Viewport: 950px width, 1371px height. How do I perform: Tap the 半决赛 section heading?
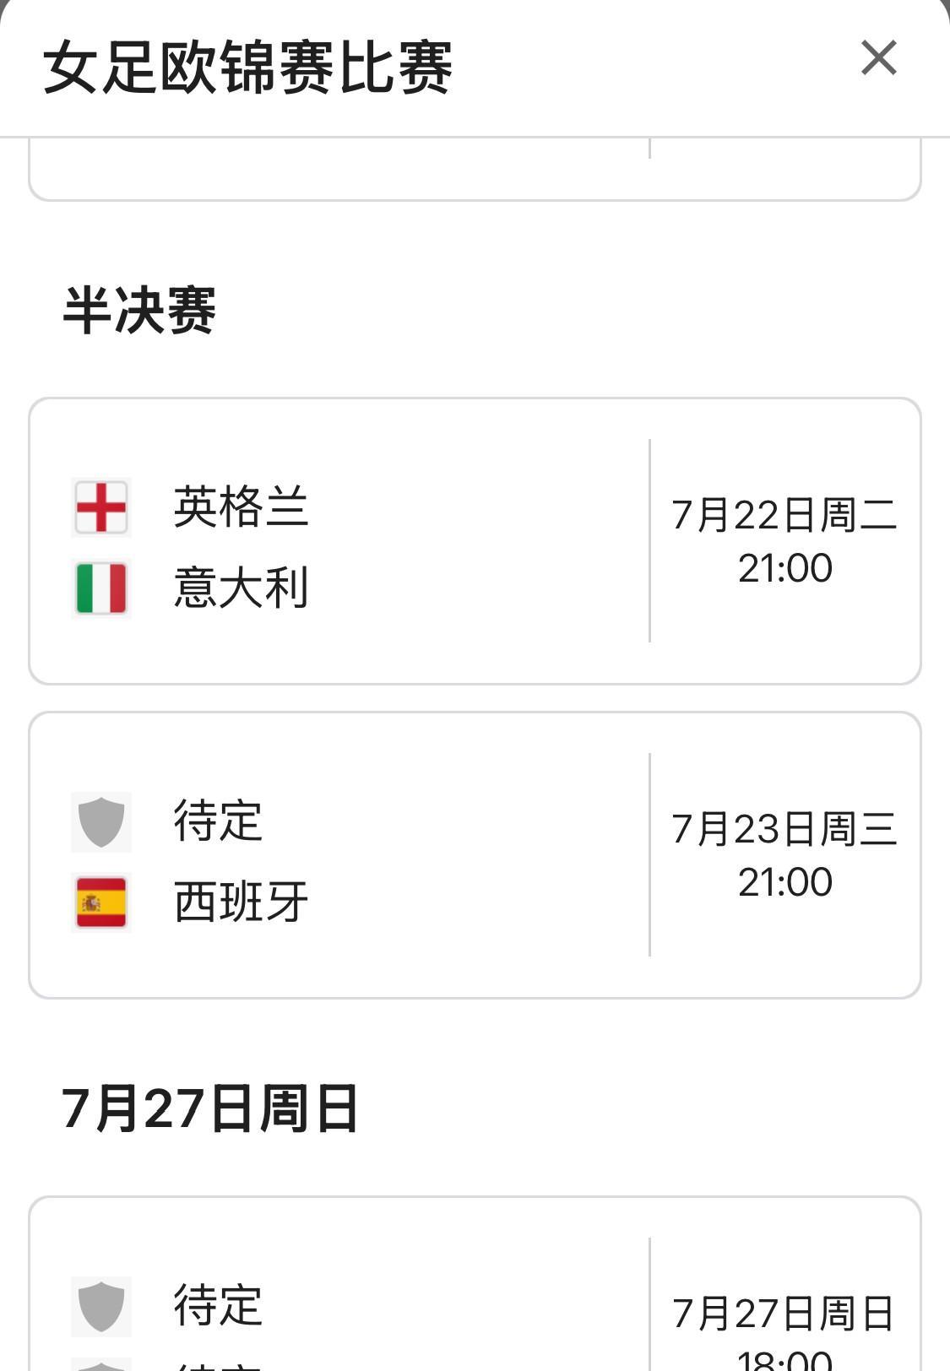pyautogui.click(x=139, y=311)
